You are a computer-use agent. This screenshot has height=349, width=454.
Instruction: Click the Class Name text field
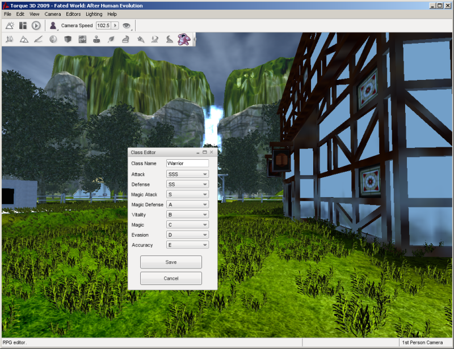(187, 163)
